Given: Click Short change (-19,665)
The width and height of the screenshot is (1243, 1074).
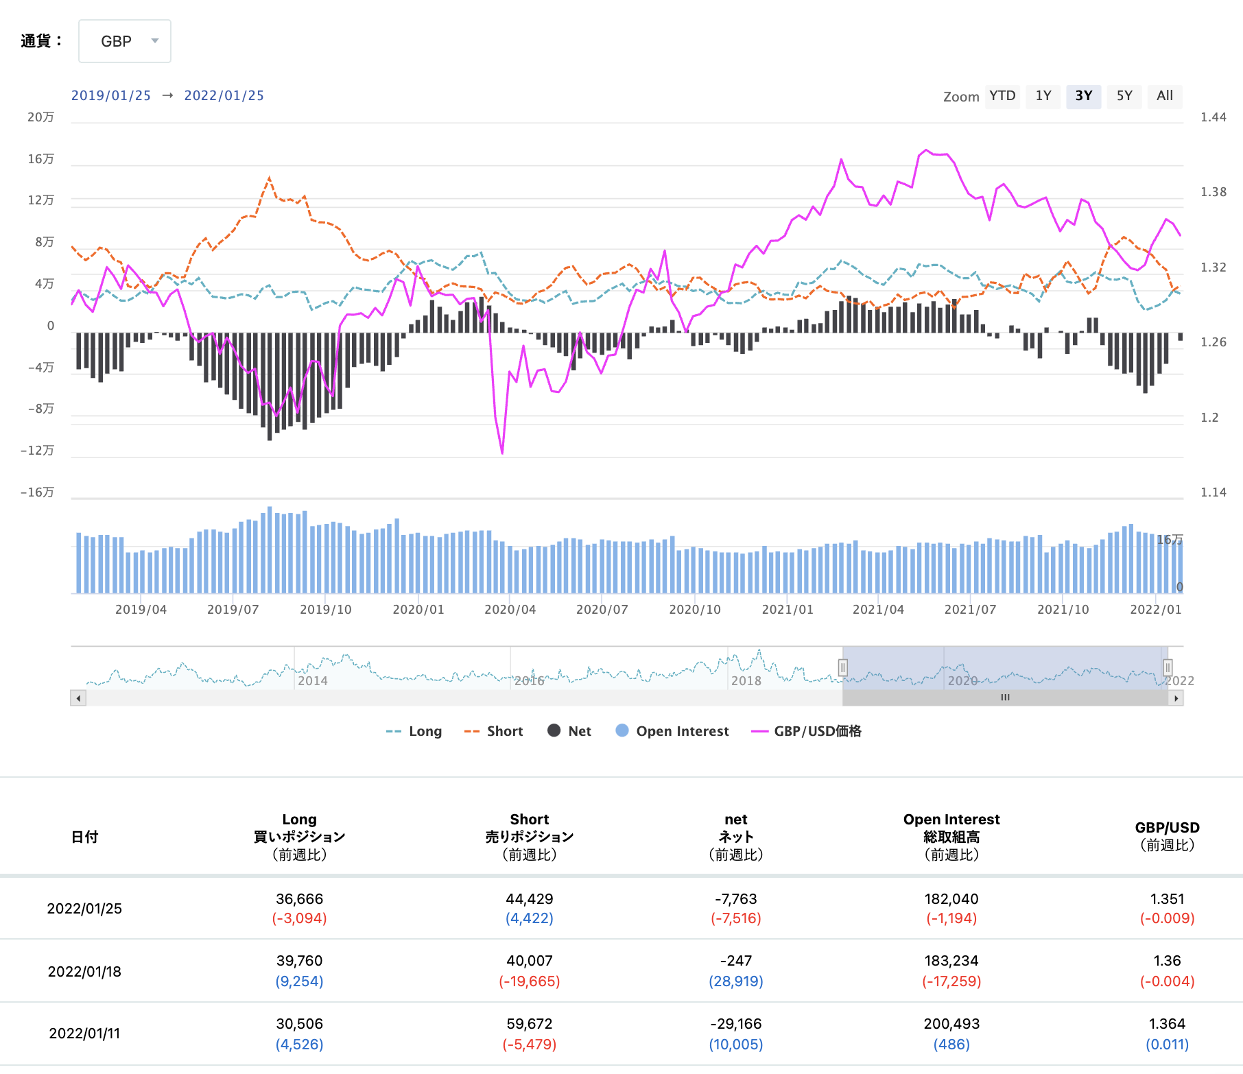Looking at the screenshot, I should 530,981.
